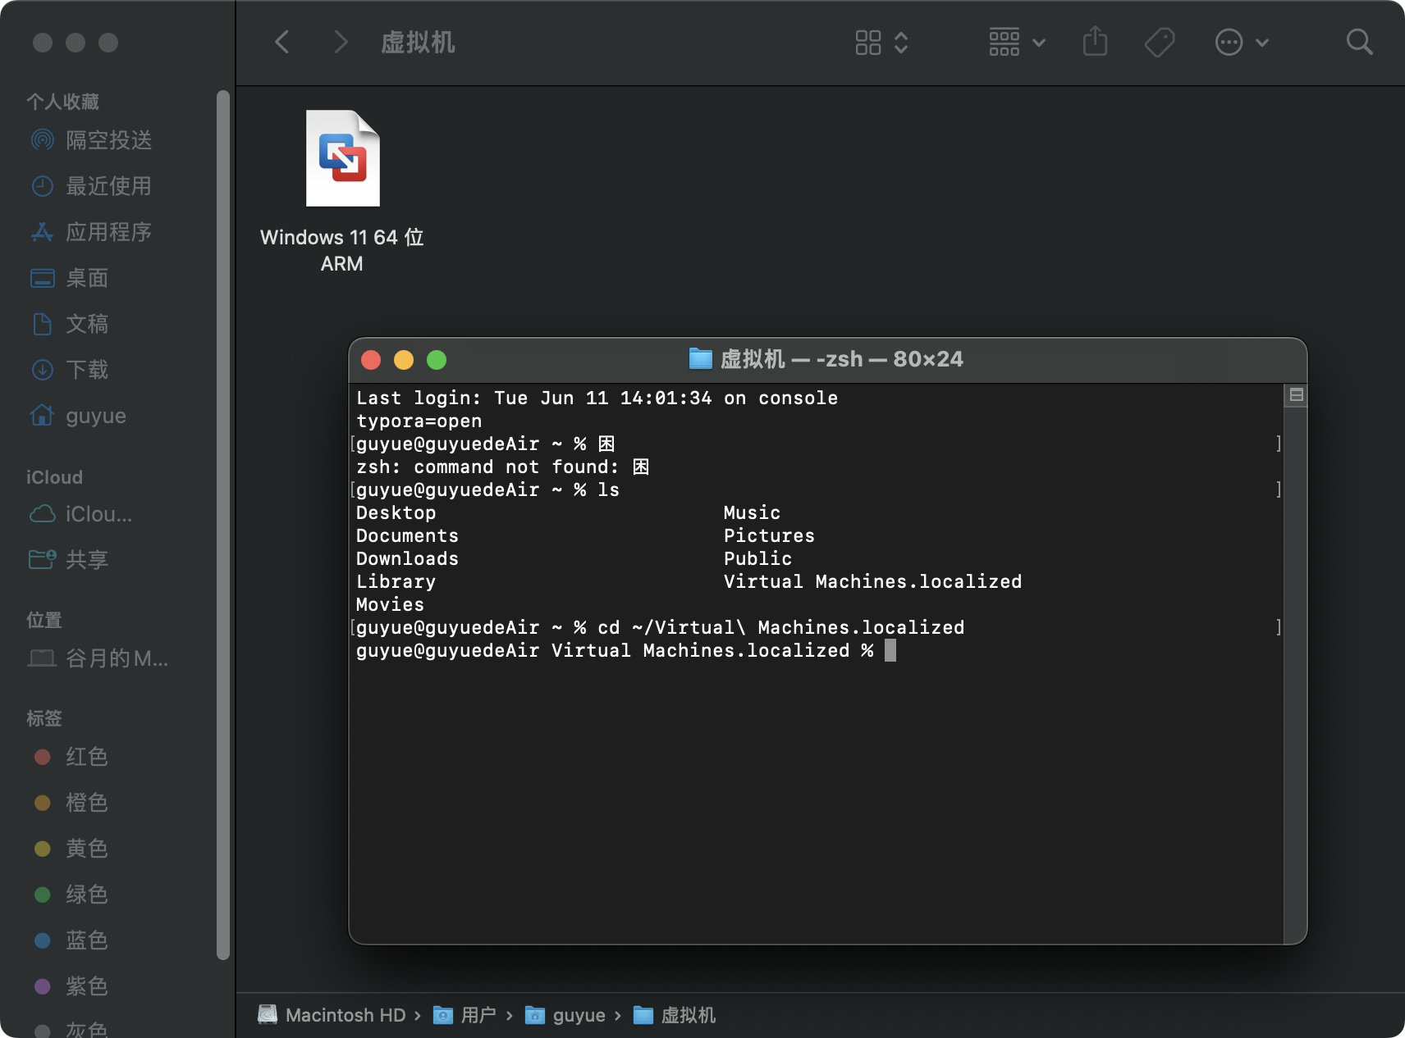The image size is (1405, 1038).
Task: Click 'zsh: command not found' line
Action: pyautogui.click(x=502, y=467)
